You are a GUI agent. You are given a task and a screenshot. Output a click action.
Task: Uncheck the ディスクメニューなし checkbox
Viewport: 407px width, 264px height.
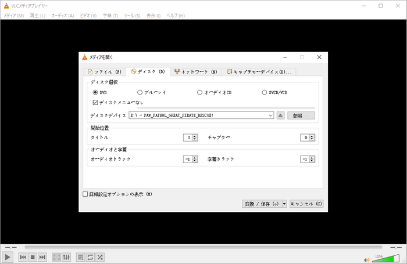(95, 102)
